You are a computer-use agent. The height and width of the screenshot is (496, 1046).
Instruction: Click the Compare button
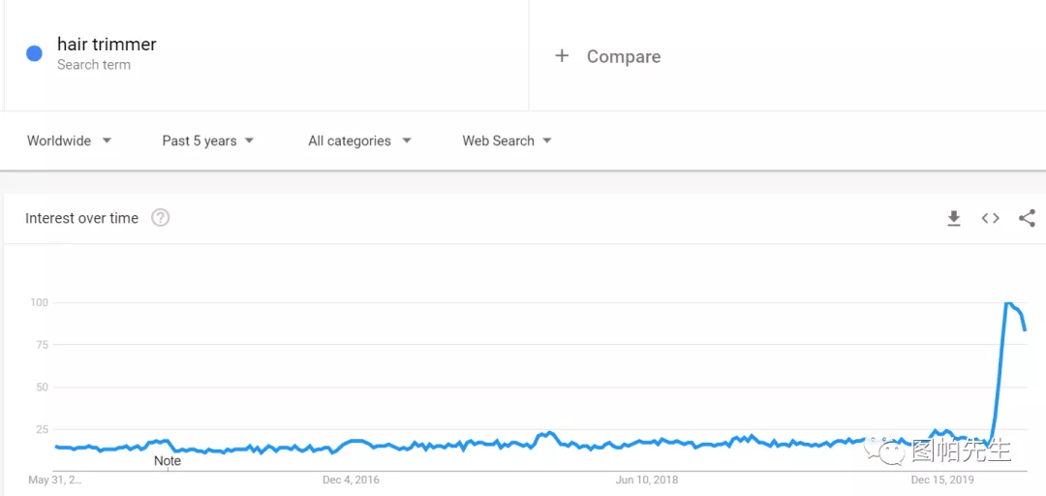(624, 57)
